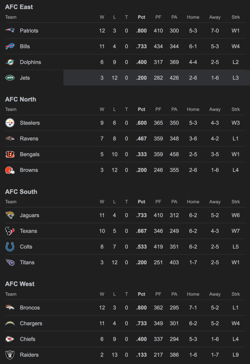This screenshot has height=364, width=250.
Task: Sort AFC North by W column
Action: pyautogui.click(x=102, y=109)
